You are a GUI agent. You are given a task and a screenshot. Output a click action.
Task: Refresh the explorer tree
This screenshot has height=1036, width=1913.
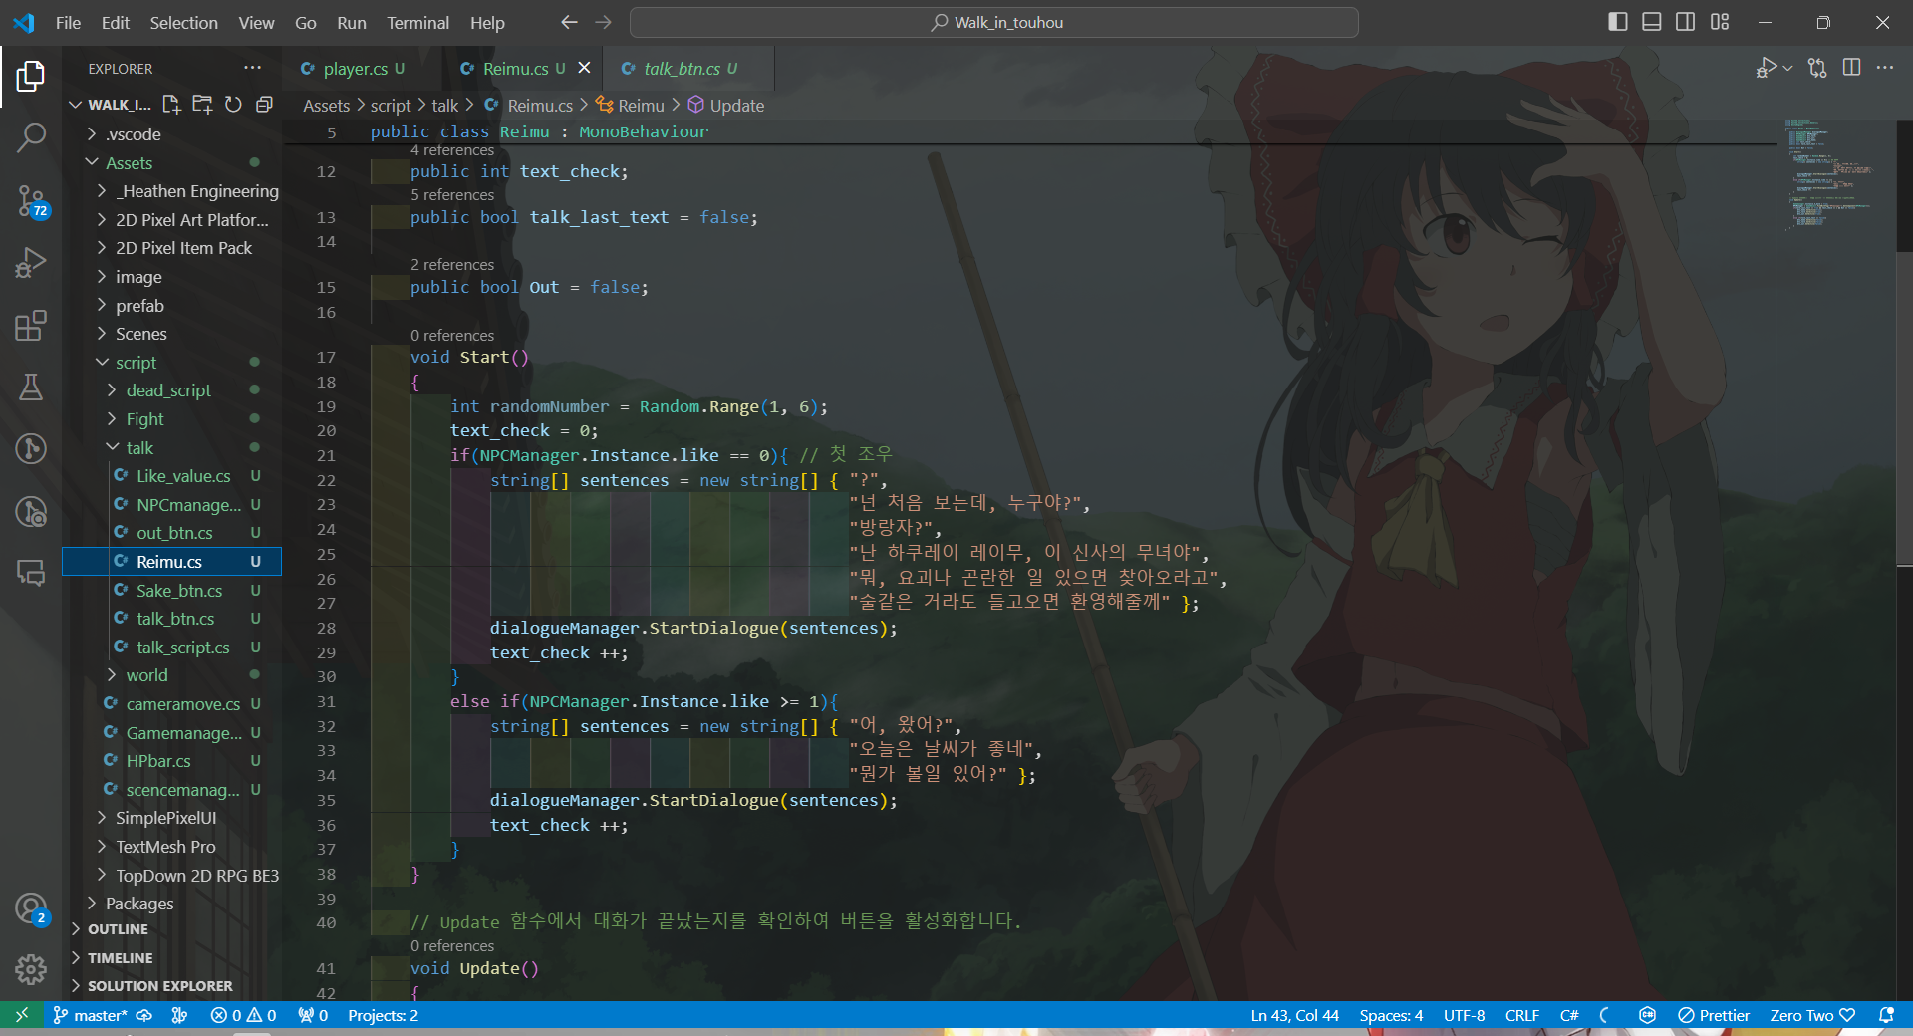[x=233, y=105]
